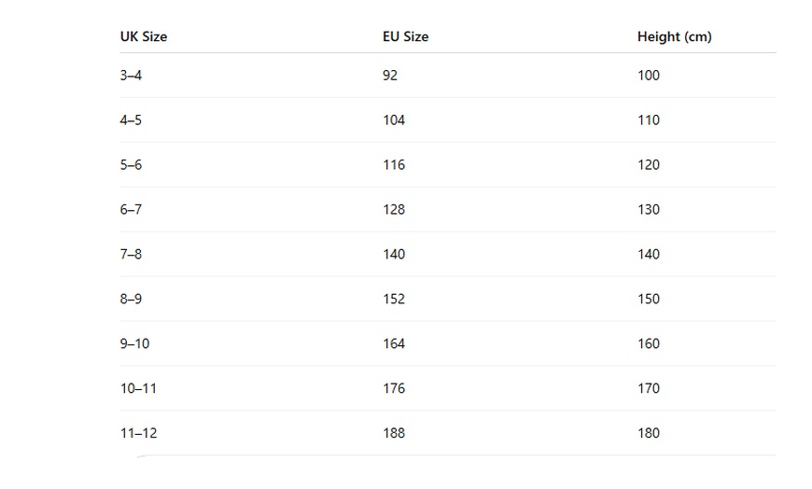Select the EU size 116 cell
The width and height of the screenshot is (812, 489).
(x=394, y=165)
